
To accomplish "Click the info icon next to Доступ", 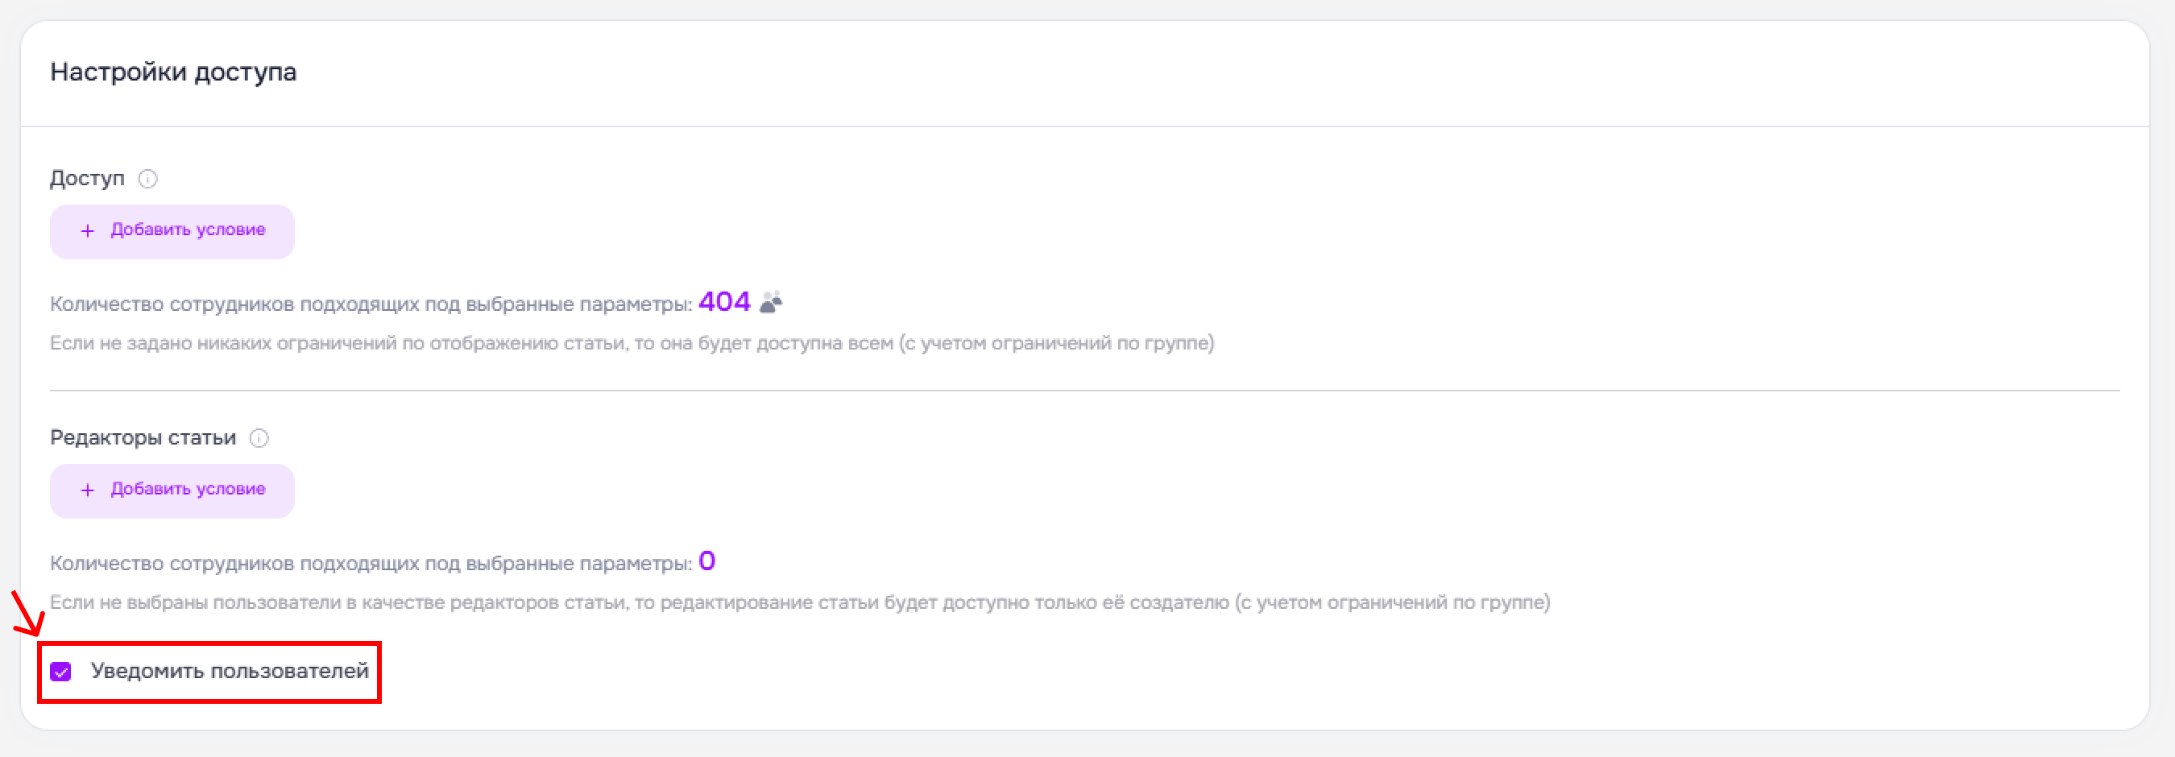I will 147,179.
